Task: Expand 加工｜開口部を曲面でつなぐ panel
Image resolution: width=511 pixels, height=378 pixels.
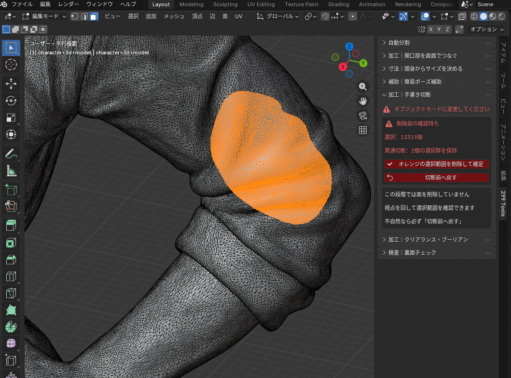Action: point(437,56)
